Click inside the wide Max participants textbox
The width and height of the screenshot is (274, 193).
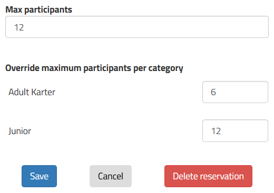(x=137, y=27)
